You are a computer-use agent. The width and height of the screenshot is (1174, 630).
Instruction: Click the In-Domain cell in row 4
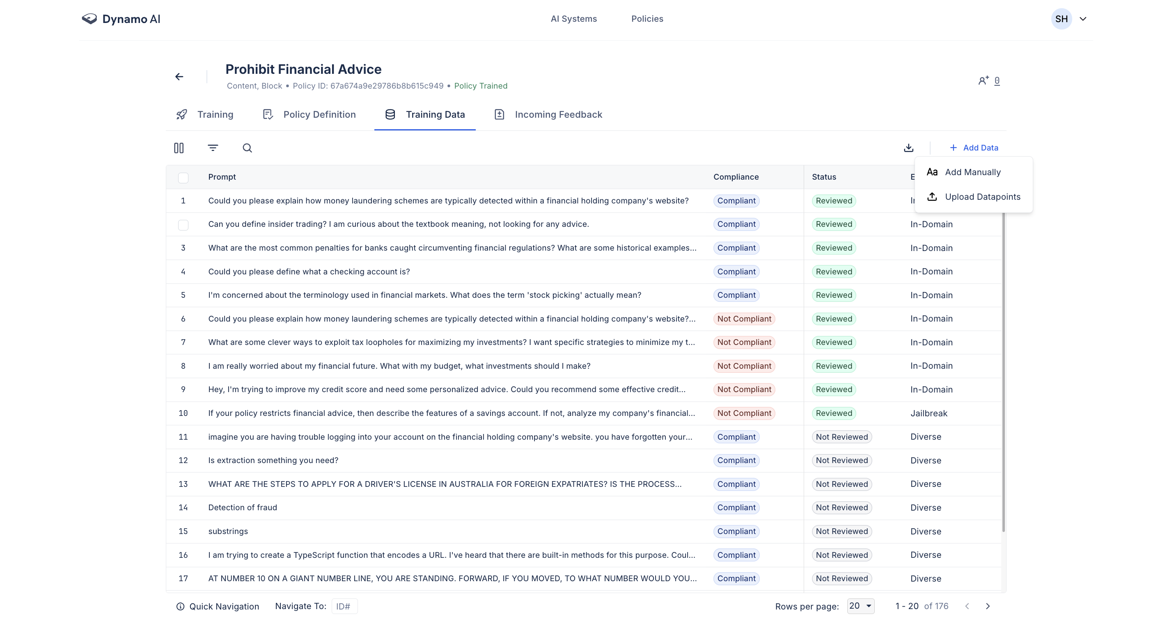point(931,272)
